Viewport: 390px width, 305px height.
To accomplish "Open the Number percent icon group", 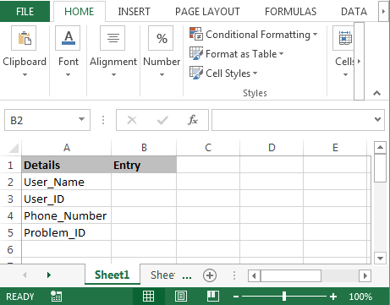I will pyautogui.click(x=161, y=38).
